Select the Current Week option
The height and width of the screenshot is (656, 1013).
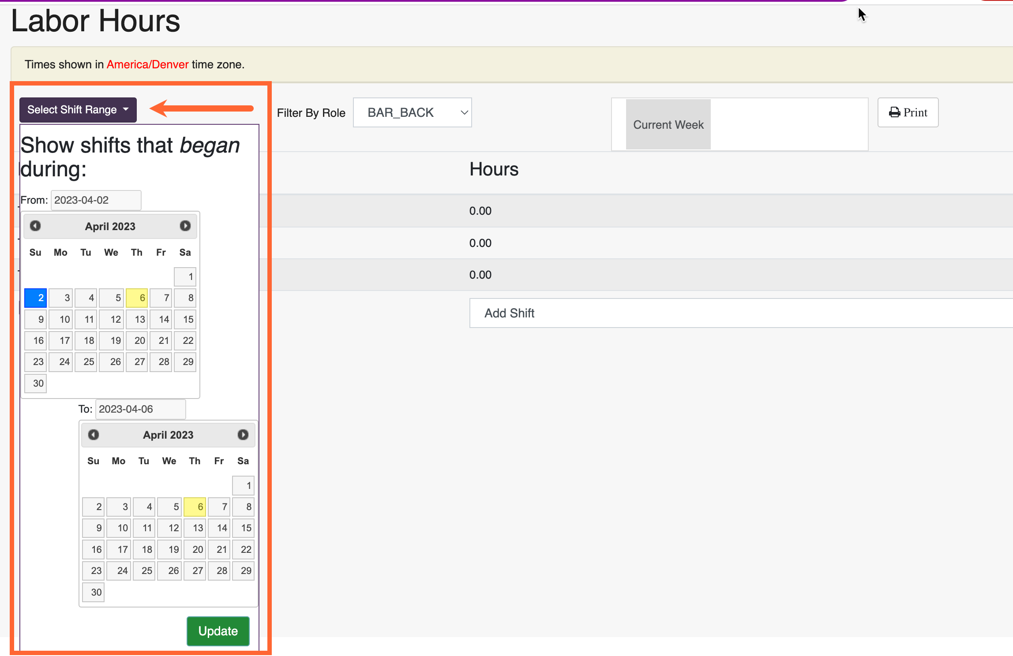pos(668,125)
